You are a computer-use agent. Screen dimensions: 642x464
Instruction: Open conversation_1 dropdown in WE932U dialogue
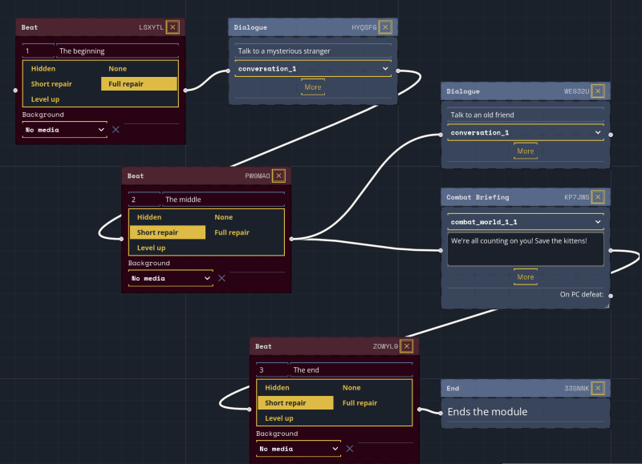coord(526,132)
